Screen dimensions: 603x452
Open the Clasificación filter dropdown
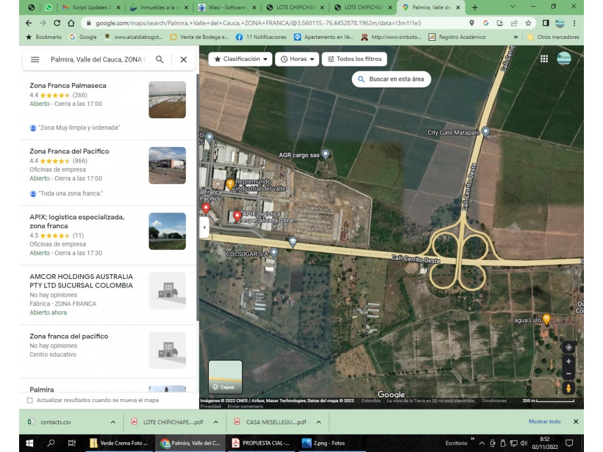click(240, 59)
